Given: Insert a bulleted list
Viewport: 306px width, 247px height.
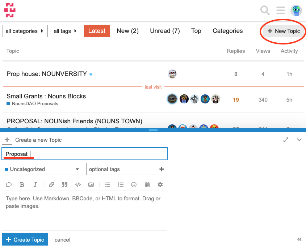Looking at the screenshot, I should (x=107, y=184).
